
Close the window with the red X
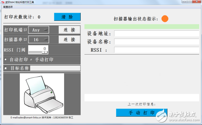coord(197,2)
